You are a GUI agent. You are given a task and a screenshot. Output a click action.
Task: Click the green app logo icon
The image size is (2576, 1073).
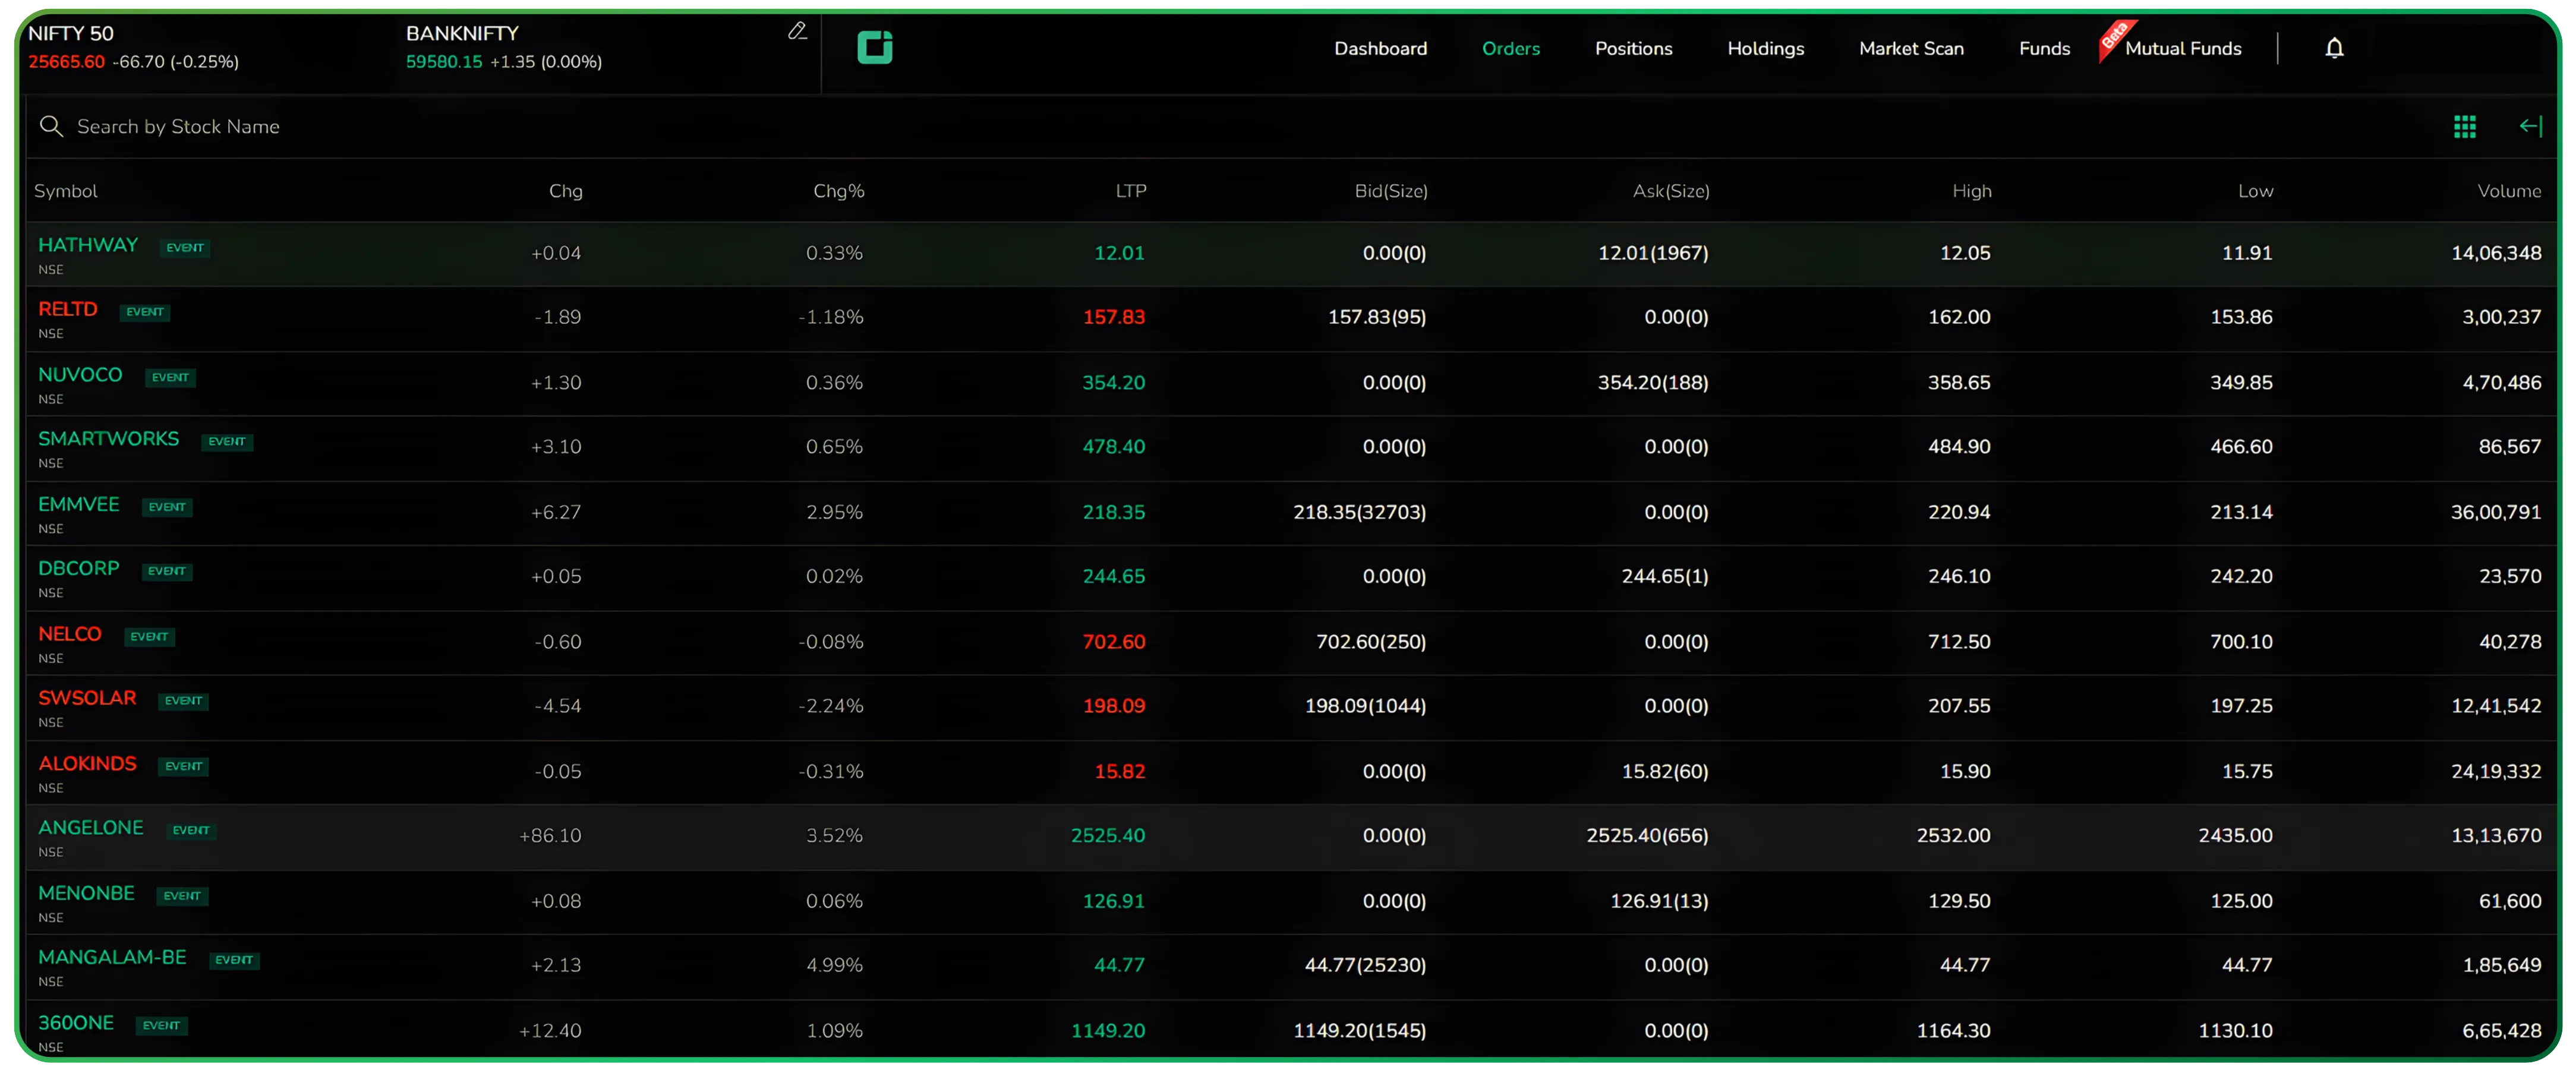(x=874, y=47)
